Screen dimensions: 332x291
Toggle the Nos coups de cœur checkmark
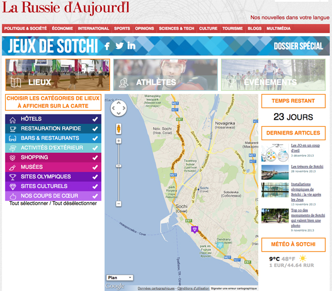[x=95, y=196]
